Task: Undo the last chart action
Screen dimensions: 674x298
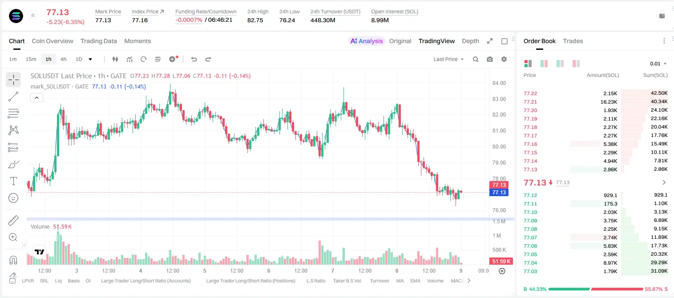Action: [194, 59]
